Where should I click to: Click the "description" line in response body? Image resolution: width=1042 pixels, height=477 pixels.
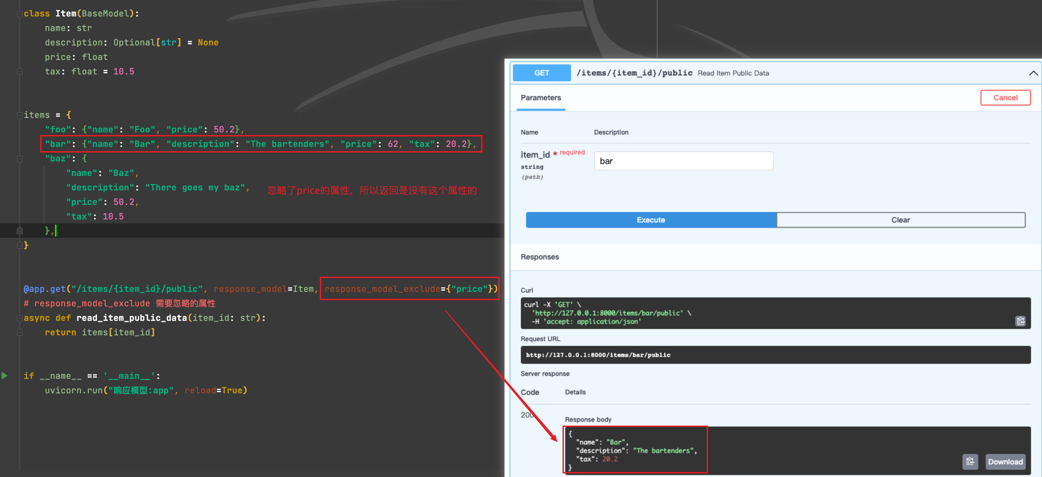(x=636, y=451)
